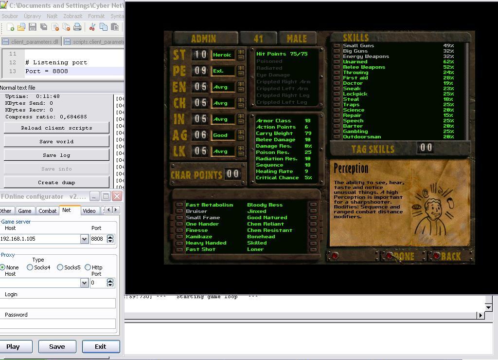The width and height of the screenshot is (498, 360).
Task: Show more configurator tabs with right arrow
Action: [x=116, y=209]
